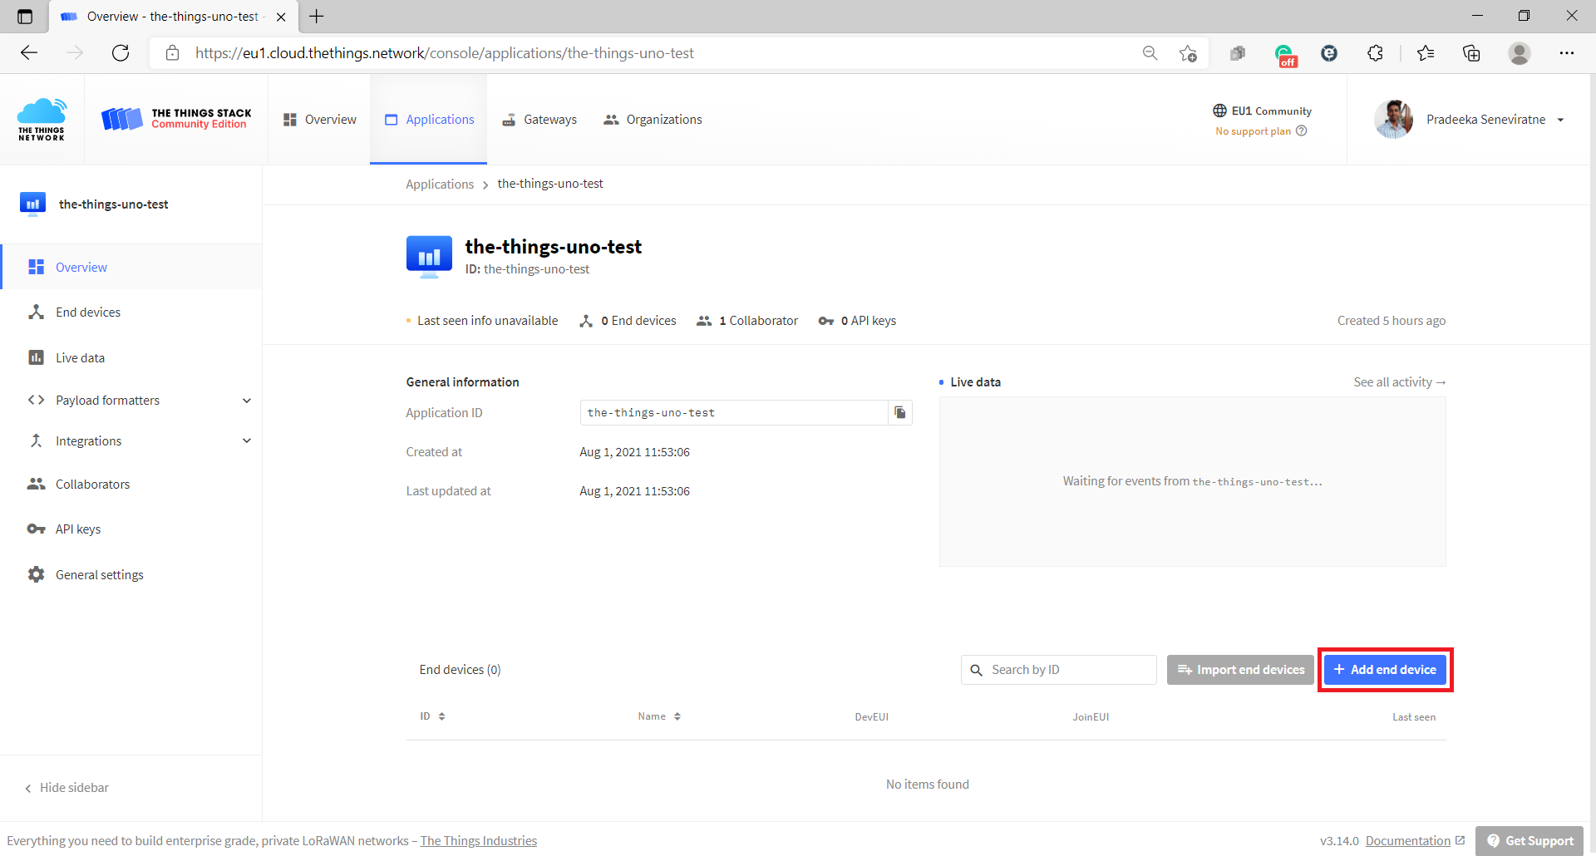Open Pradeeka Seneviratne user dropdown
The height and width of the screenshot is (856, 1596).
point(1560,120)
